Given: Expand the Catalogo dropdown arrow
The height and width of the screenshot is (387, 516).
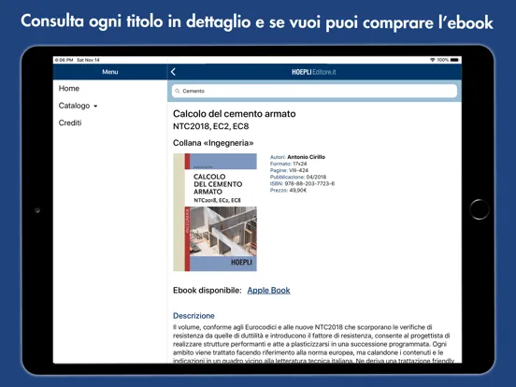Looking at the screenshot, I should click(x=95, y=107).
